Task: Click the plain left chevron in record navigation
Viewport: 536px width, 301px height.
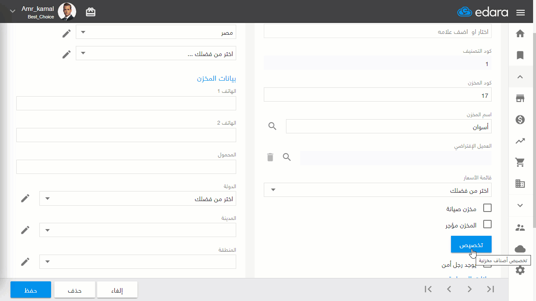Action: click(449, 289)
